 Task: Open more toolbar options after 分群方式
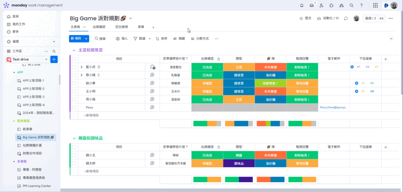point(217,39)
